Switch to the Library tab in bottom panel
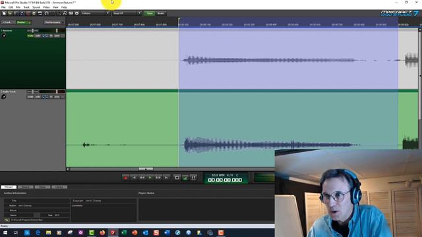422x237 pixels. click(59, 187)
